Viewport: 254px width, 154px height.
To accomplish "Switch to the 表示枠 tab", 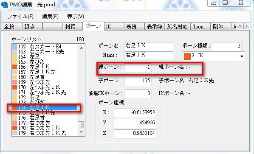I will [x=155, y=27].
